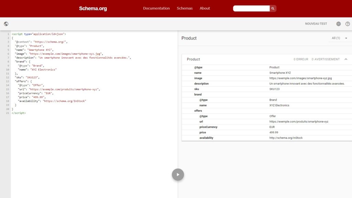Click the "name": "Smartphone XYZ" code line
Image resolution: width=352 pixels, height=198 pixels.
(x=34, y=50)
